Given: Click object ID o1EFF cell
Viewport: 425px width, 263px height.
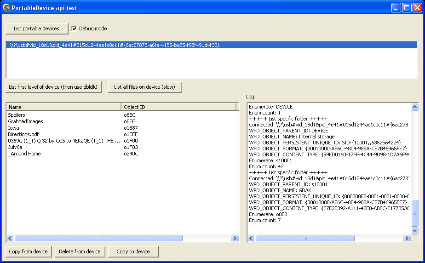Looking at the screenshot, I should point(131,134).
